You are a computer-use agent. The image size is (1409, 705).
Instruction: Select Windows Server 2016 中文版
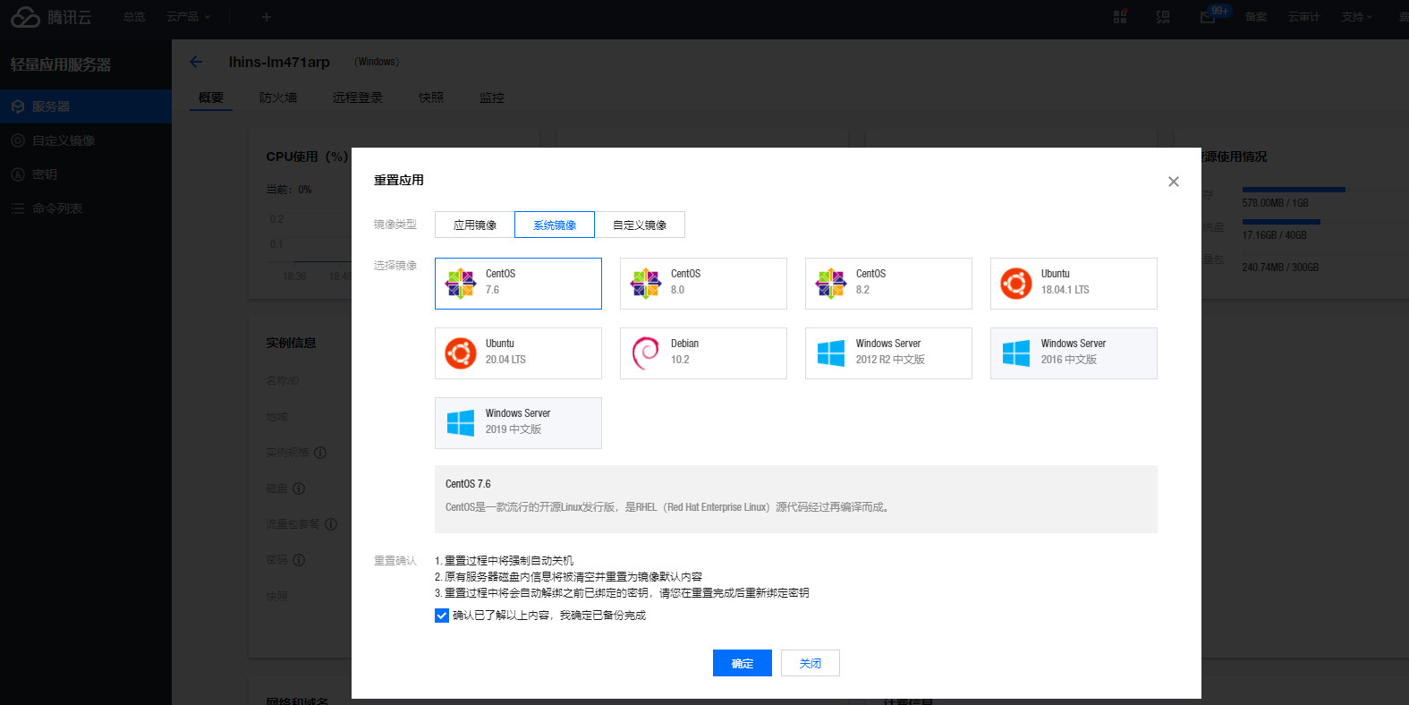click(1074, 353)
